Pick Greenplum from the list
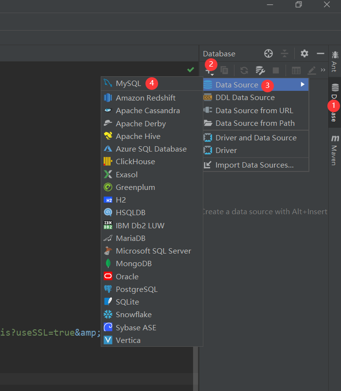 pos(152,187)
